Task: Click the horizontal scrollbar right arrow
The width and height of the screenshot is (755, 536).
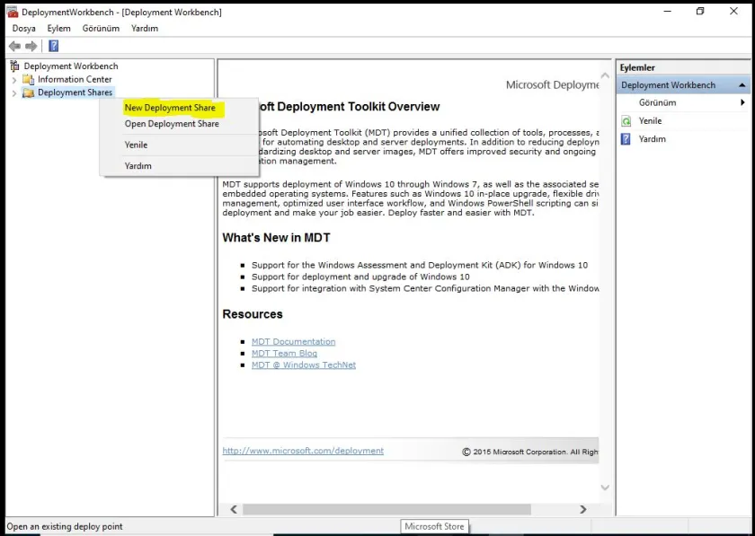Action: [x=583, y=509]
